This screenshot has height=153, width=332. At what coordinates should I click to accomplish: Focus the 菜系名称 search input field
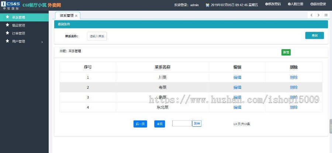(x=97, y=36)
